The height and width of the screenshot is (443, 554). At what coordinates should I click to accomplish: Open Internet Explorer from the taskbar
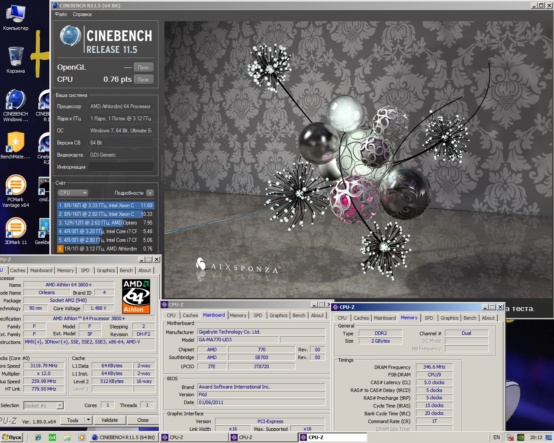(38, 437)
